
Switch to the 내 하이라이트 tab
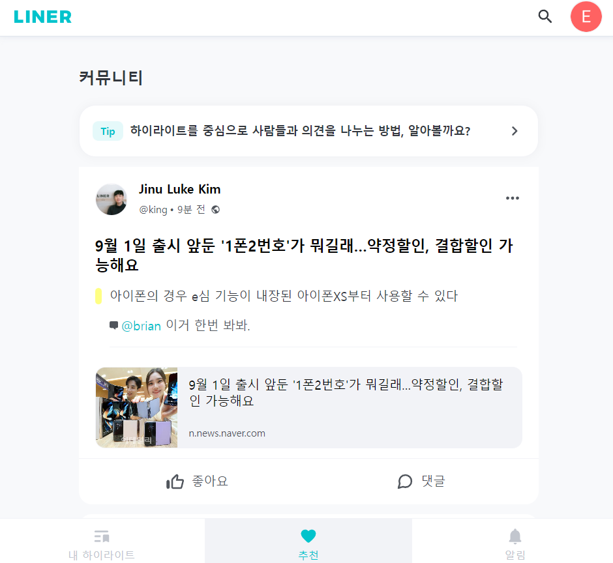point(102,545)
